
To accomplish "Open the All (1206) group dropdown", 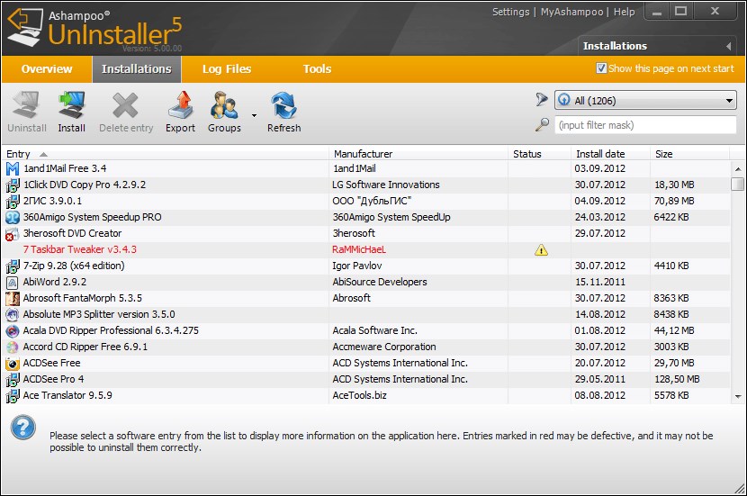I will (645, 101).
